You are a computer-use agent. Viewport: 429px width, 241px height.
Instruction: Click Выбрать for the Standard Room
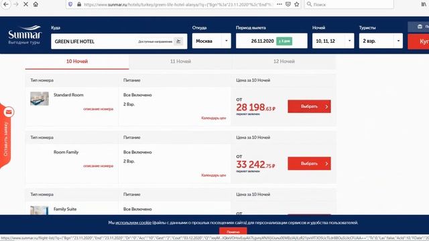point(309,106)
